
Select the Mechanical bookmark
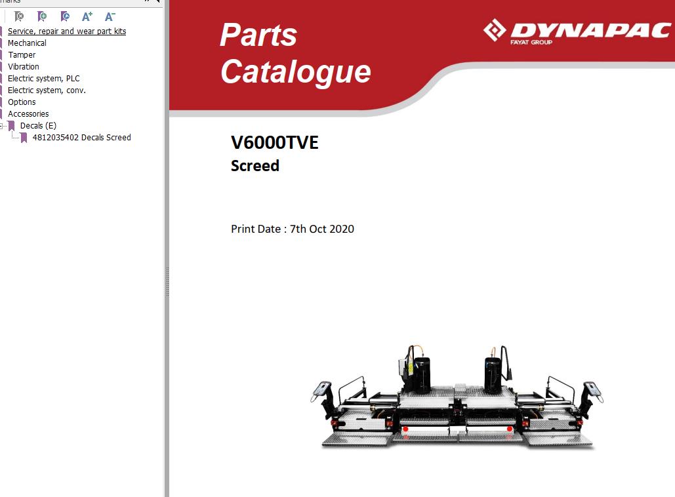pyautogui.click(x=27, y=43)
